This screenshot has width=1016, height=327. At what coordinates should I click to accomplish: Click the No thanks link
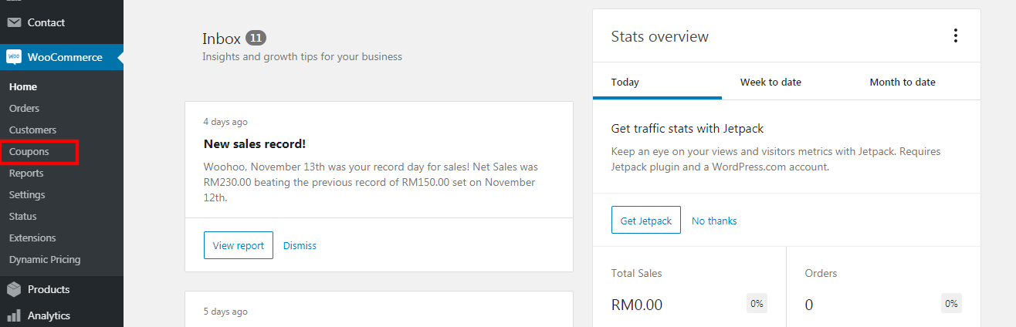tap(714, 221)
